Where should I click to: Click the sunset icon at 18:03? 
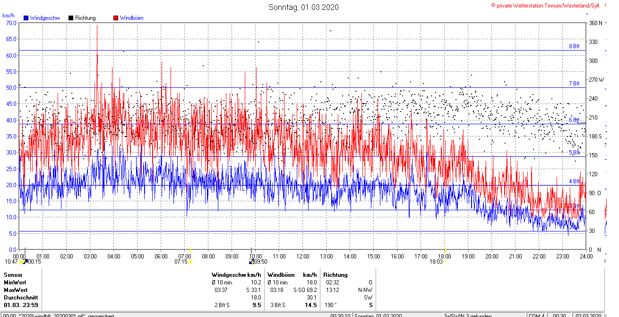pyautogui.click(x=446, y=261)
